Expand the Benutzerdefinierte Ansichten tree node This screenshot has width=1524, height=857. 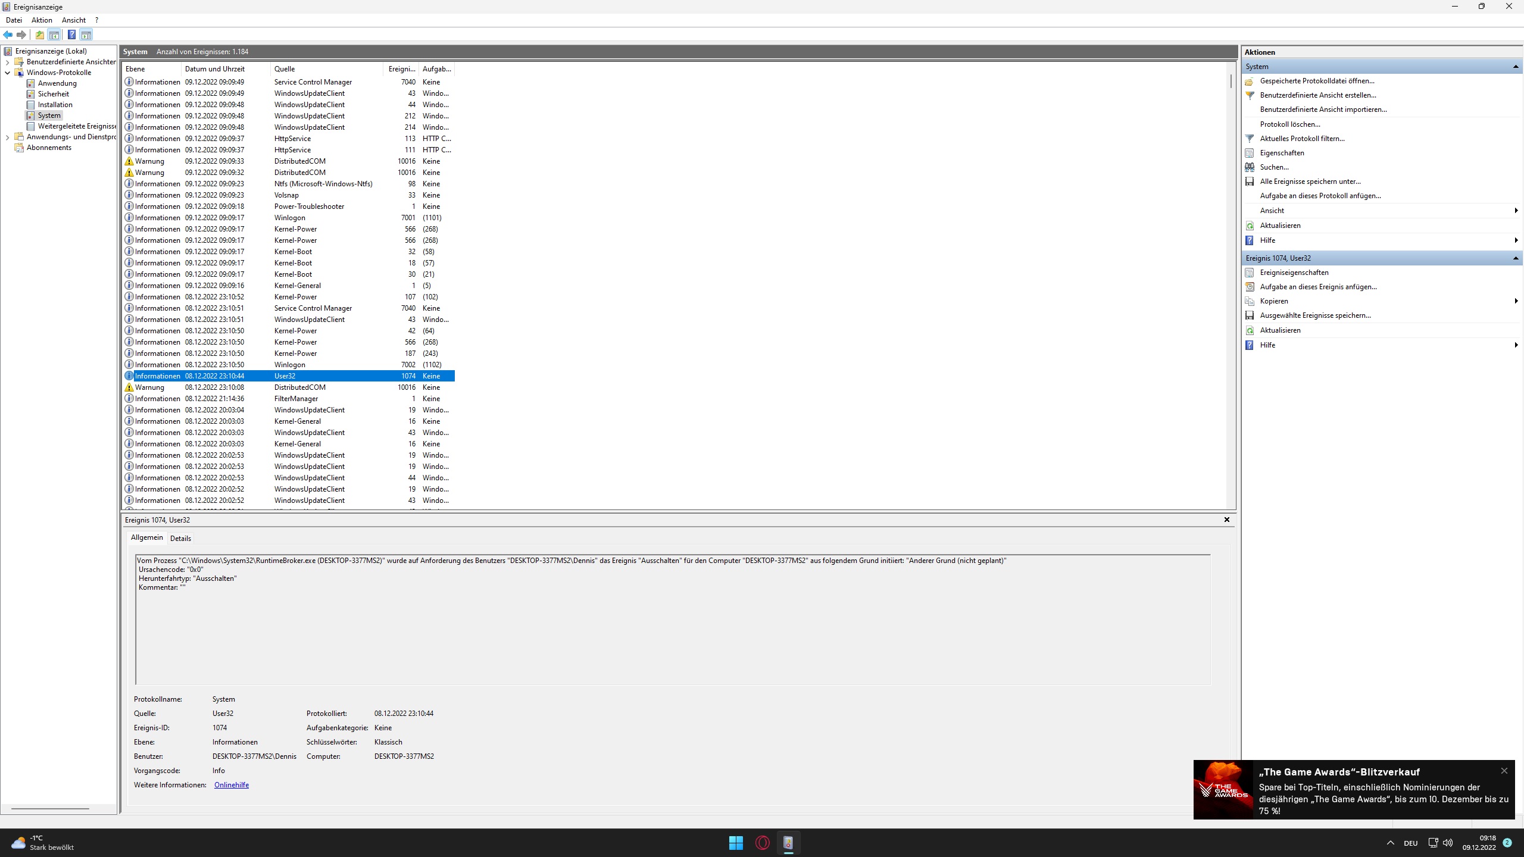pos(7,62)
